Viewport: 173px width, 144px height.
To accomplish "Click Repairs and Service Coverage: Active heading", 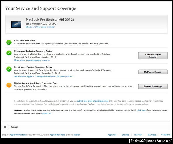I will (x=33, y=67).
